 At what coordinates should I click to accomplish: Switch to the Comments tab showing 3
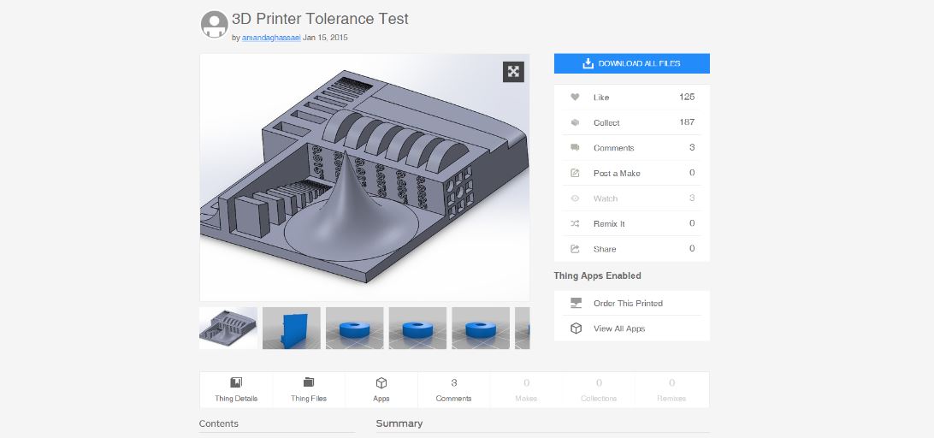click(454, 390)
